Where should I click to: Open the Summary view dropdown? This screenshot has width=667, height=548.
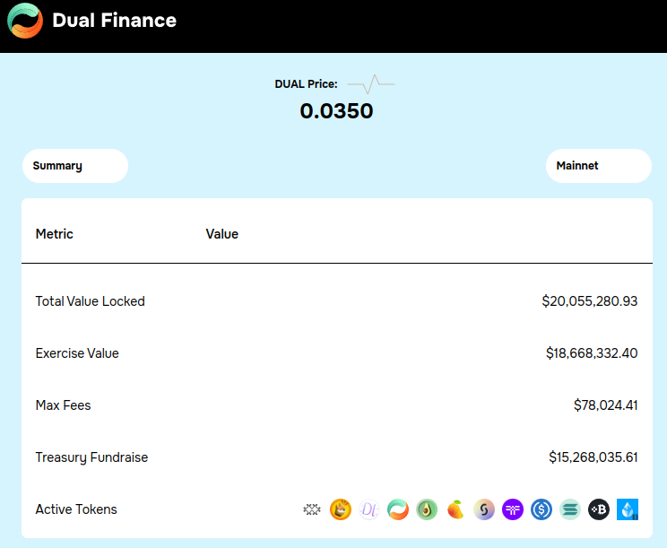[75, 166]
